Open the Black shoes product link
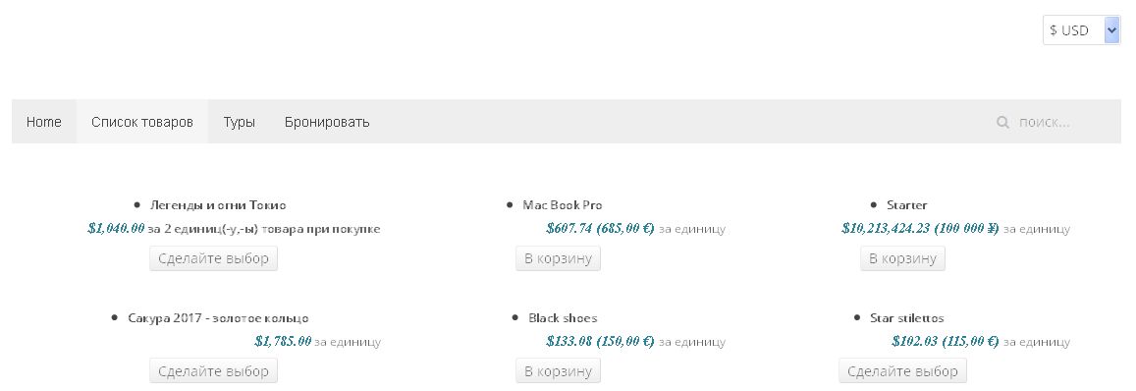The height and width of the screenshot is (391, 1136). pyautogui.click(x=563, y=318)
